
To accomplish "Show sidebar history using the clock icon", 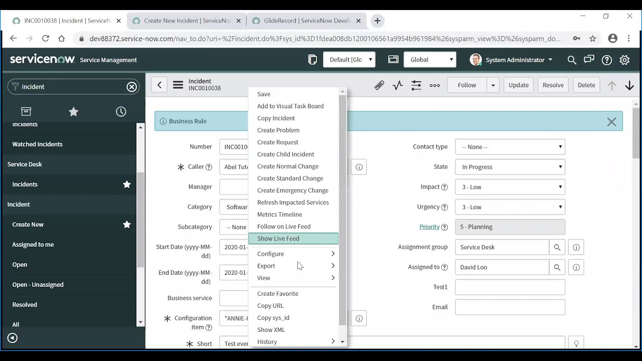I will [x=121, y=111].
